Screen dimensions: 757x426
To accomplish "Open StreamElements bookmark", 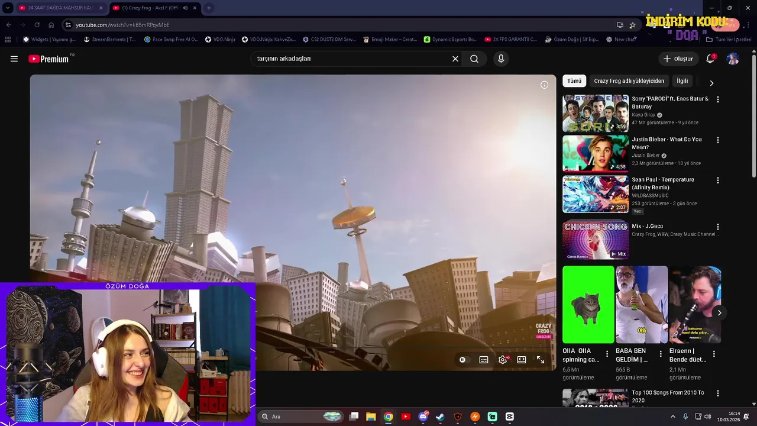I will pos(110,40).
